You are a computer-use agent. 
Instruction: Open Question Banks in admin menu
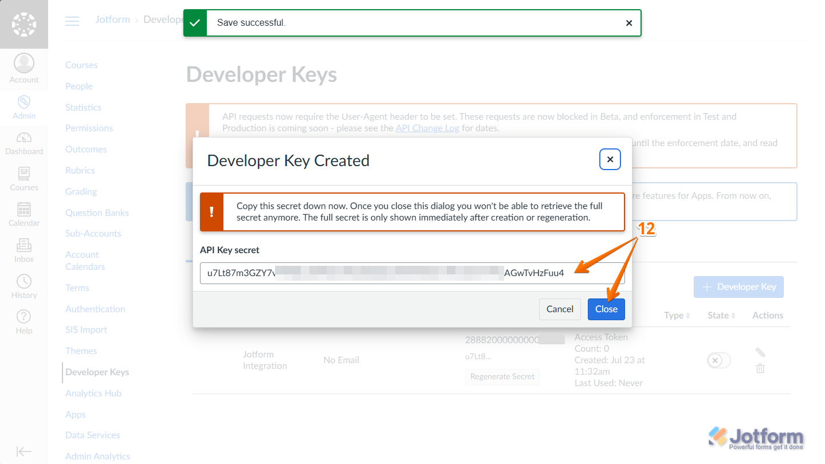click(97, 213)
